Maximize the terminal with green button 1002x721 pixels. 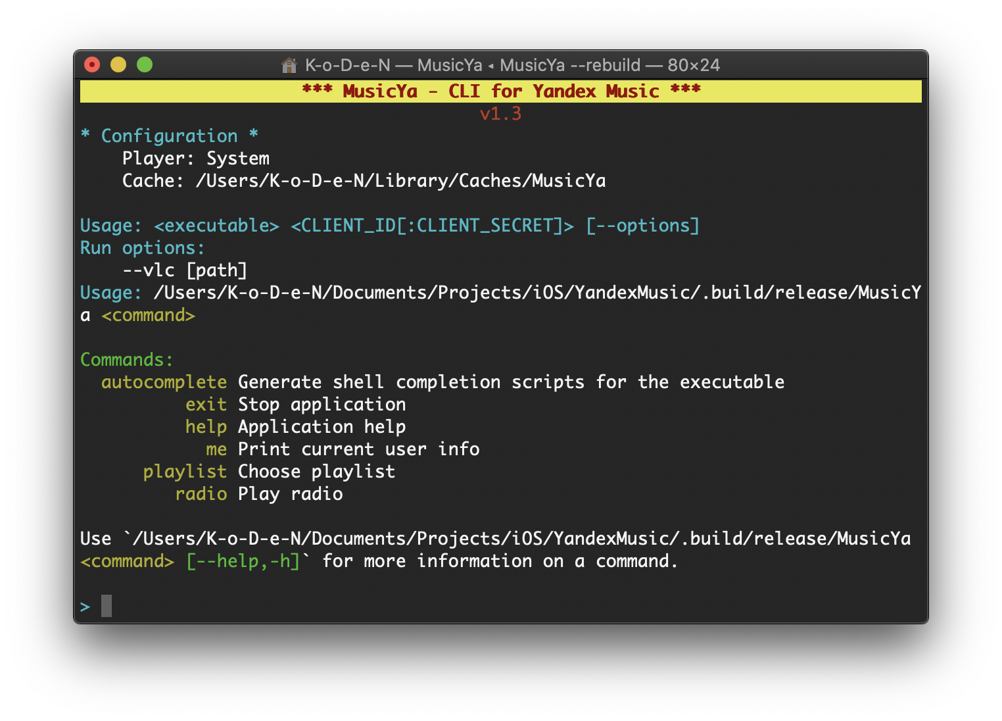coord(145,64)
